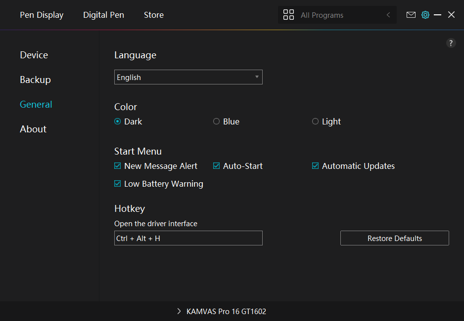Viewport: 464px width, 321px height.
Task: Collapse programs bar with left chevron
Action: pos(388,15)
